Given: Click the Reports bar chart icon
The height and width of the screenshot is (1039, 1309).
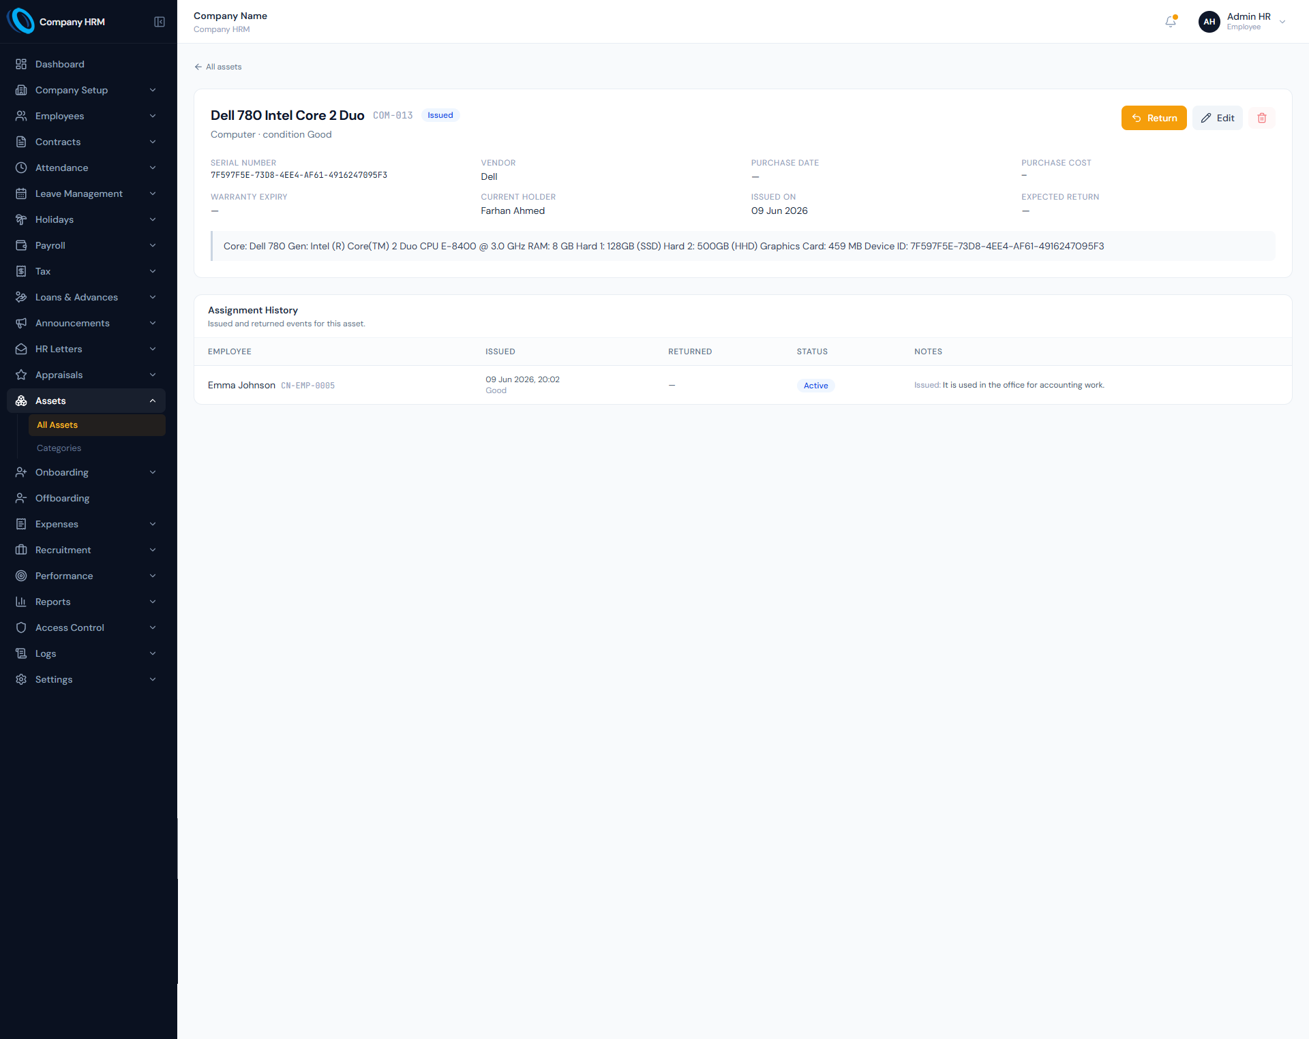Looking at the screenshot, I should (21, 602).
